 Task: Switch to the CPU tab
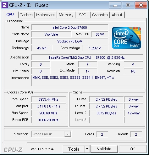(10, 15)
